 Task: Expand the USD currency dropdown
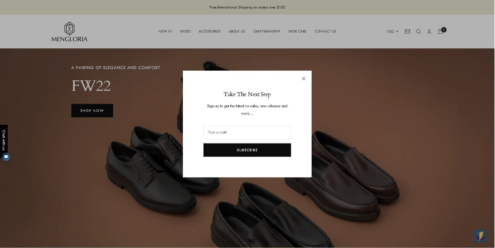point(393,31)
